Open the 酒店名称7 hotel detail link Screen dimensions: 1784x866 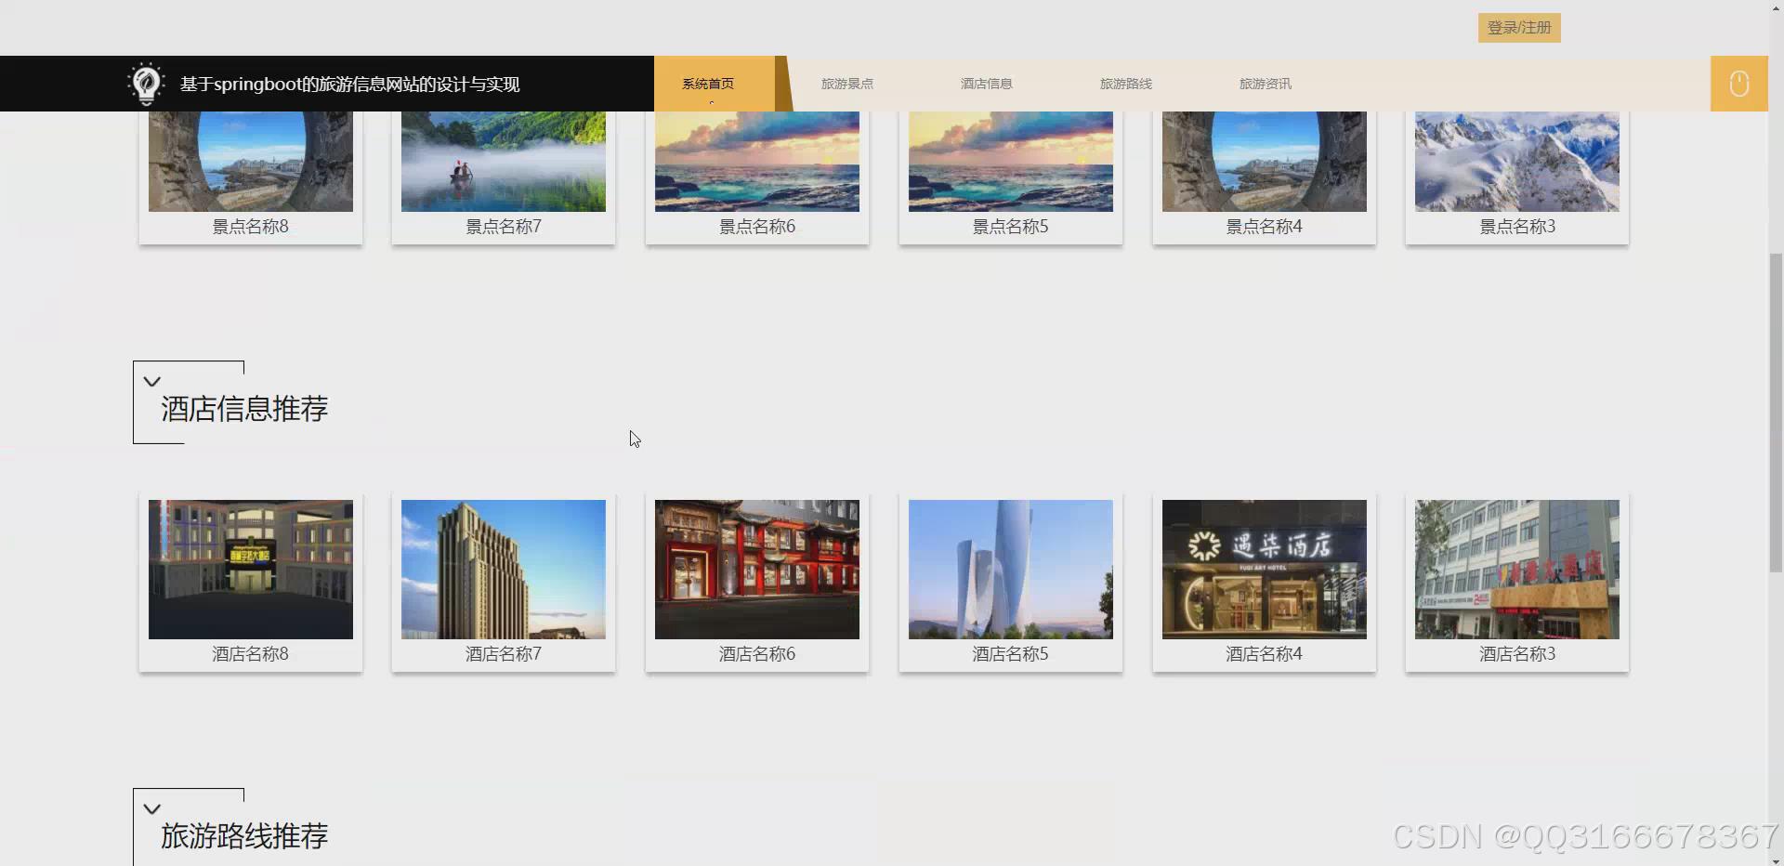point(503,653)
